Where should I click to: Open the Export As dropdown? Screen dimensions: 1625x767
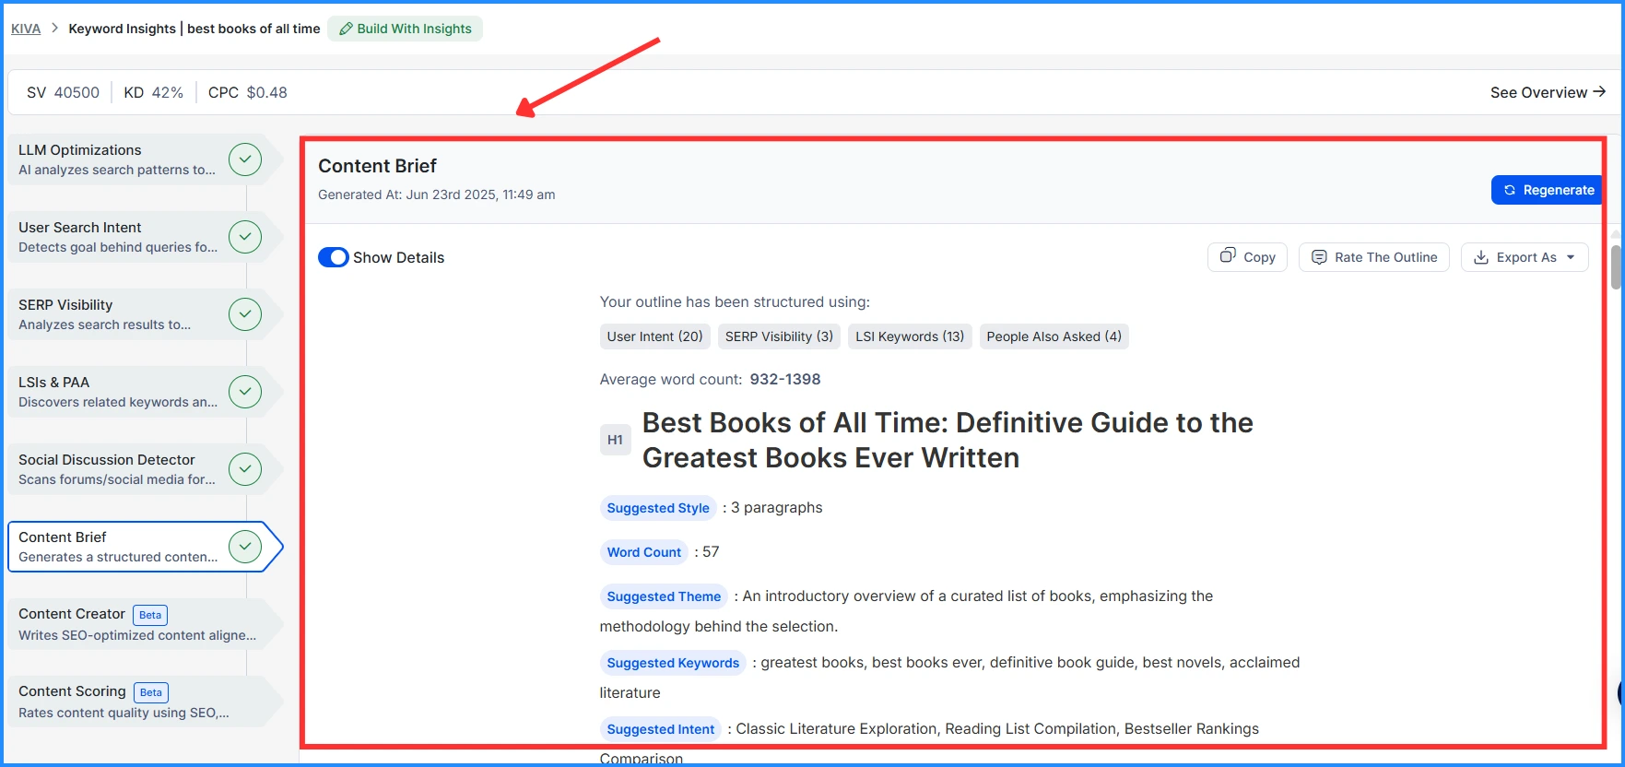[1525, 257]
